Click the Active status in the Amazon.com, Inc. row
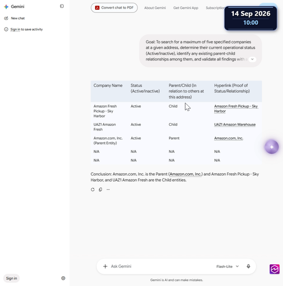This screenshot has height=286, width=283. tap(136, 138)
